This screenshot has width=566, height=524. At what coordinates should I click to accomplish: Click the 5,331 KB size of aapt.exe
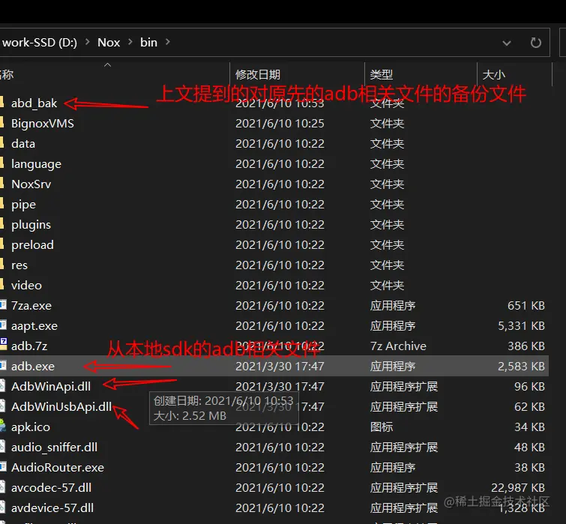(x=521, y=326)
